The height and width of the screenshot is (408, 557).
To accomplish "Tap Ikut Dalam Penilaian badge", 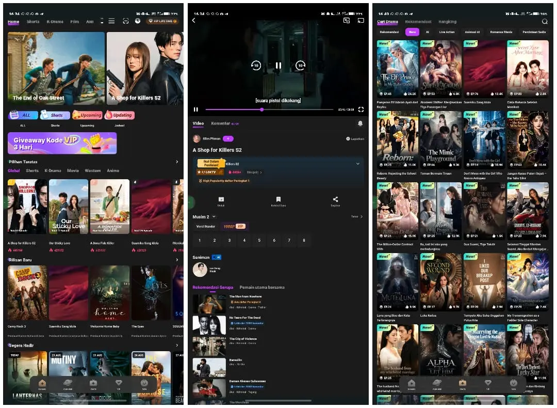I will click(211, 163).
